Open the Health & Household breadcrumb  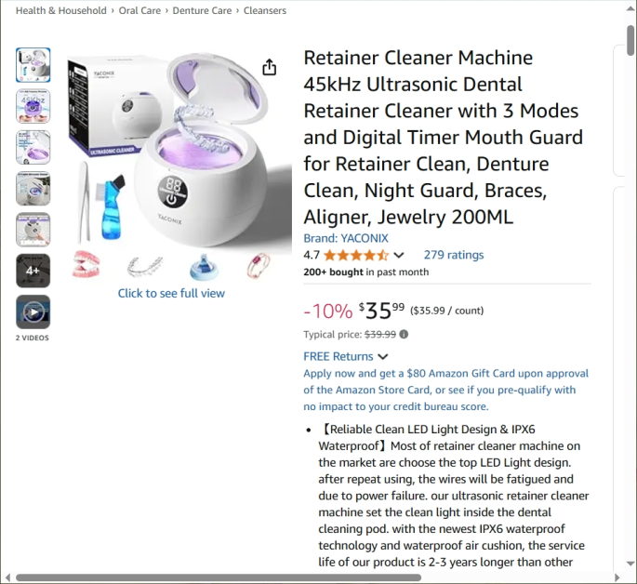[61, 10]
